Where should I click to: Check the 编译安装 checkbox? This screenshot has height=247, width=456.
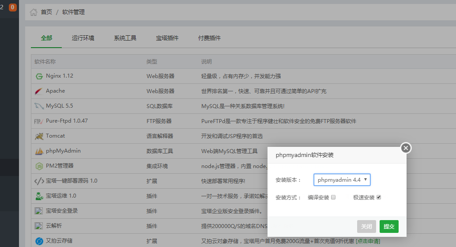point(333,197)
